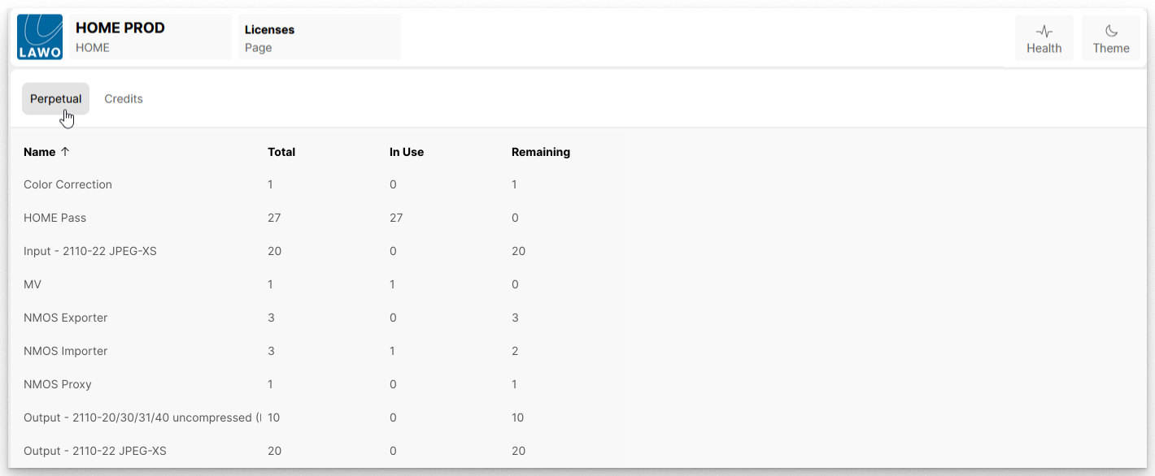Select the MV license row

33,284
